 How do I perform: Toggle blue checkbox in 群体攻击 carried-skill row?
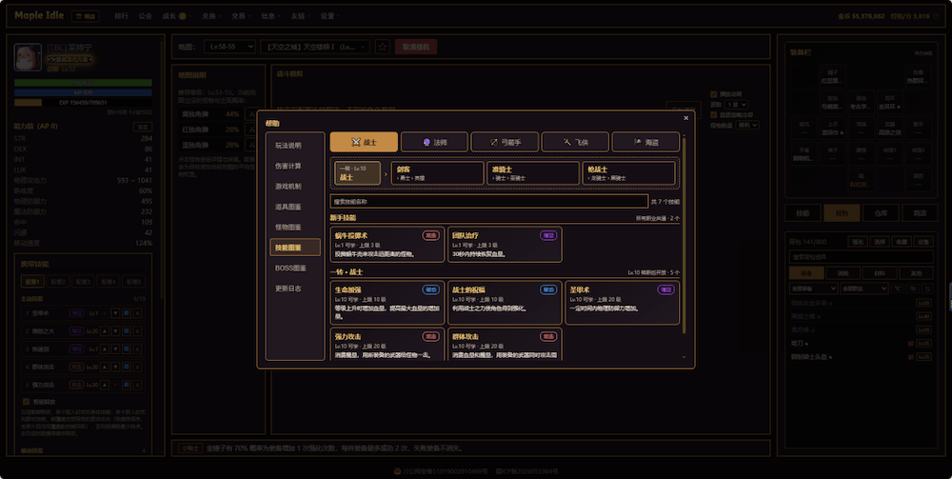coord(127,367)
